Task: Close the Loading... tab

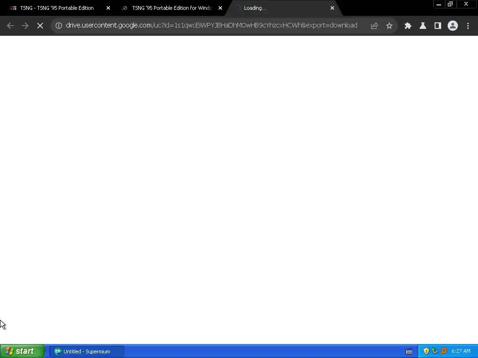Action: pyautogui.click(x=332, y=8)
